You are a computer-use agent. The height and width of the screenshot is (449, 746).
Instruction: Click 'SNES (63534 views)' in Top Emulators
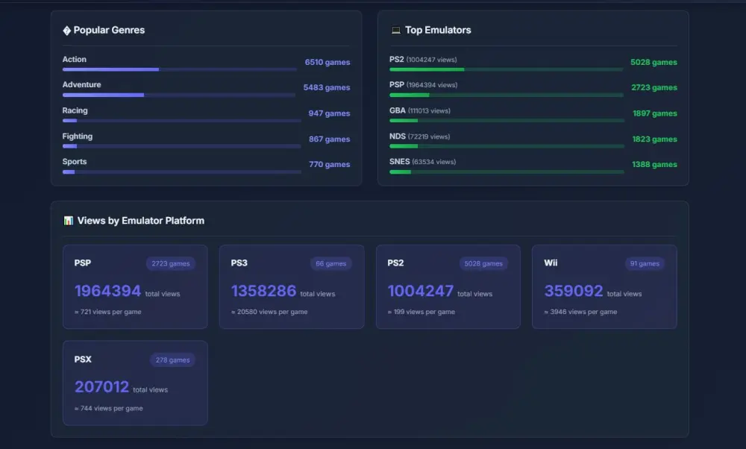tap(422, 162)
